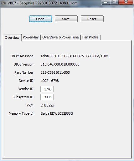Viewport: 134px width, 161px height.
Task: Click Device ID value 1002 - 6798
Action: [x=50, y=81]
